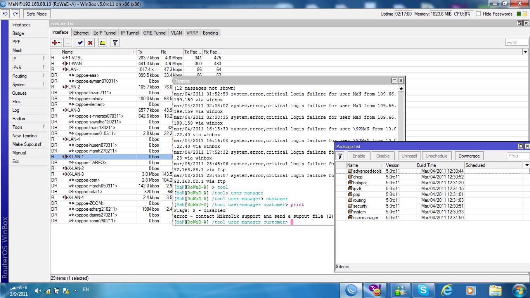Toggle the Hide Passwords checkbox
This screenshot has width=530, height=298.
tap(478, 14)
